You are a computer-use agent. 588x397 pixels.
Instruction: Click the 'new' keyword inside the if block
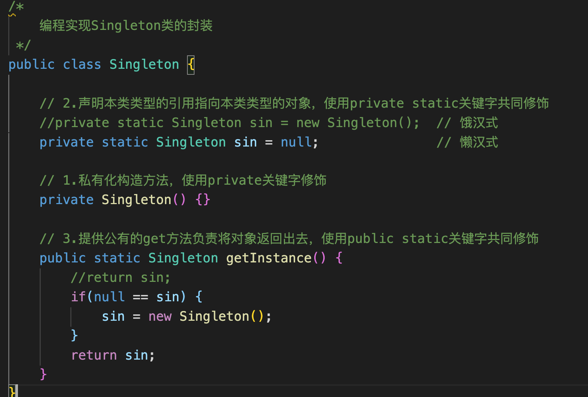coord(160,316)
